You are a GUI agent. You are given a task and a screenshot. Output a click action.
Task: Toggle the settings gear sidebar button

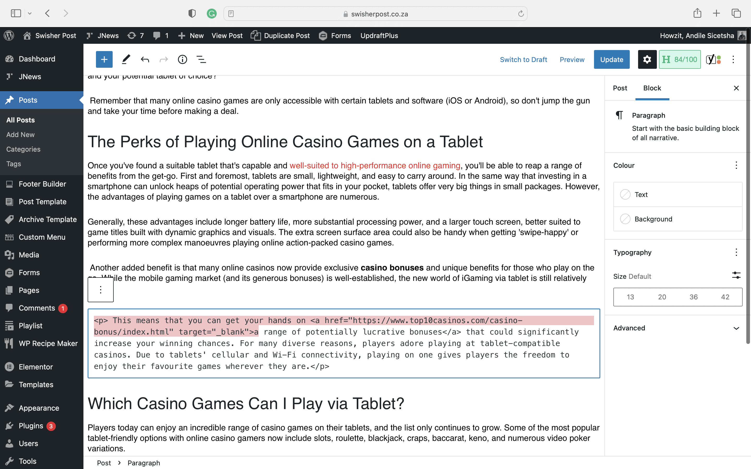[x=647, y=59]
